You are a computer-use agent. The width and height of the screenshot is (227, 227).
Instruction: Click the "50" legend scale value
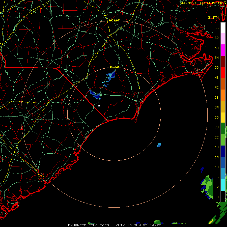coord(217,67)
